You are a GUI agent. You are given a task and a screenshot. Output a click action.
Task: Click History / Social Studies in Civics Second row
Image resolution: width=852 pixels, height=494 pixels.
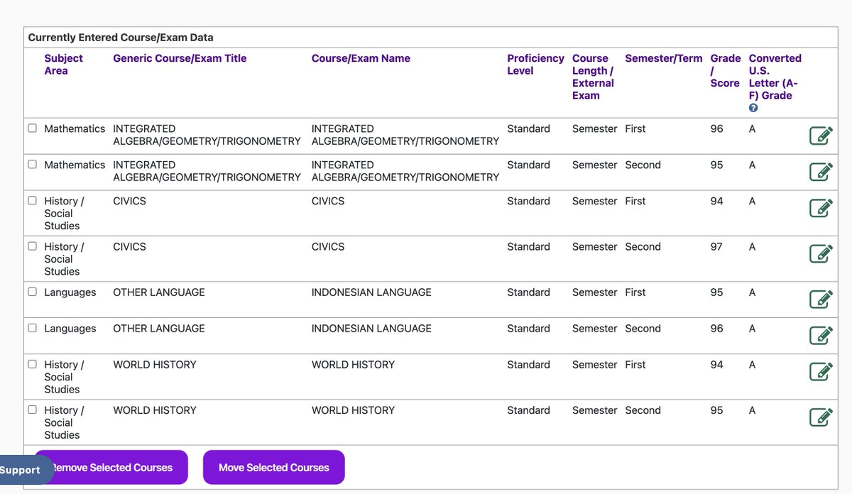pyautogui.click(x=64, y=259)
